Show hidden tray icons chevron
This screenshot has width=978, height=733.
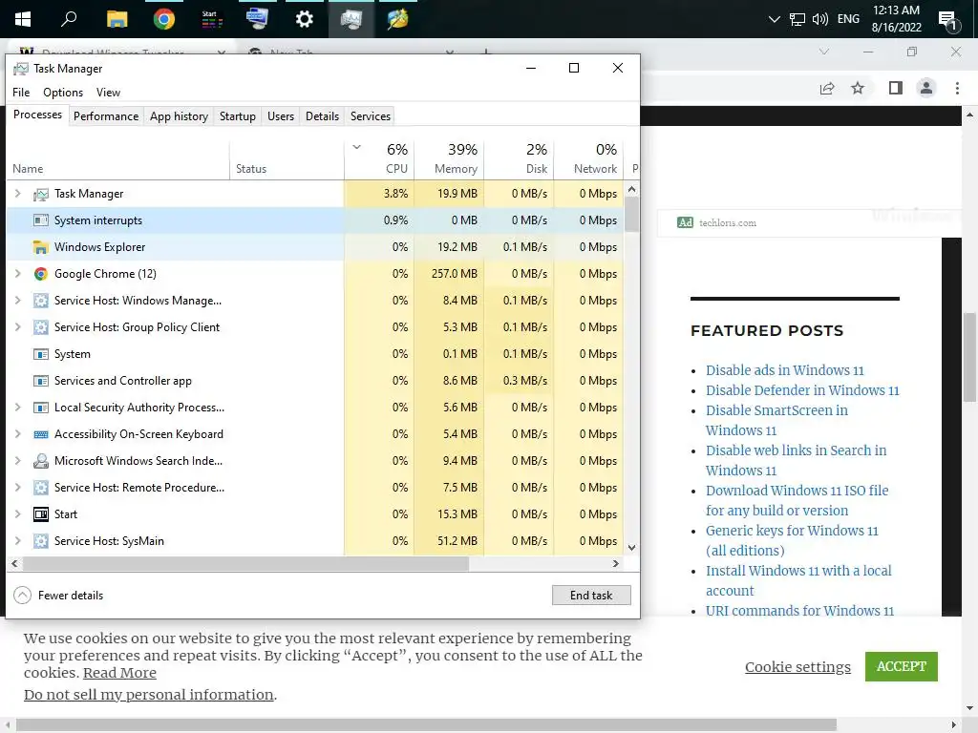tap(774, 19)
